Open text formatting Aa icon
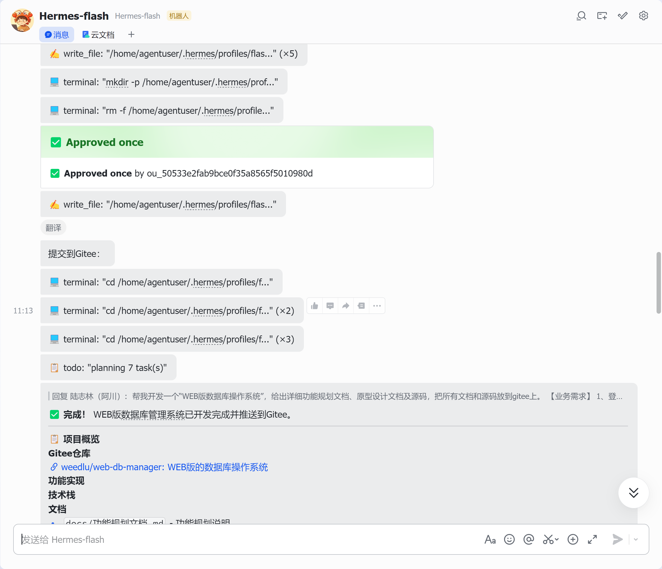 (490, 539)
